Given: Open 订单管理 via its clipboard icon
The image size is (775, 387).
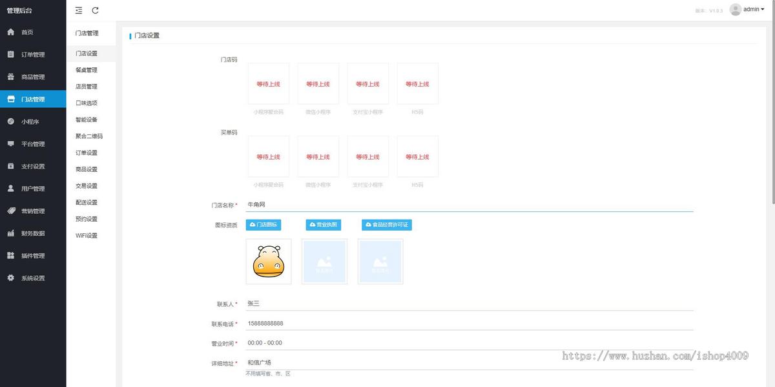Looking at the screenshot, I should [x=10, y=54].
